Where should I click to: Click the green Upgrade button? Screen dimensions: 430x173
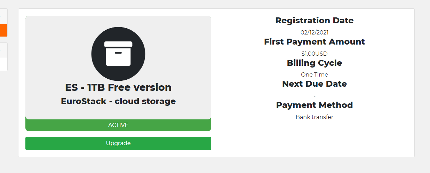click(118, 143)
